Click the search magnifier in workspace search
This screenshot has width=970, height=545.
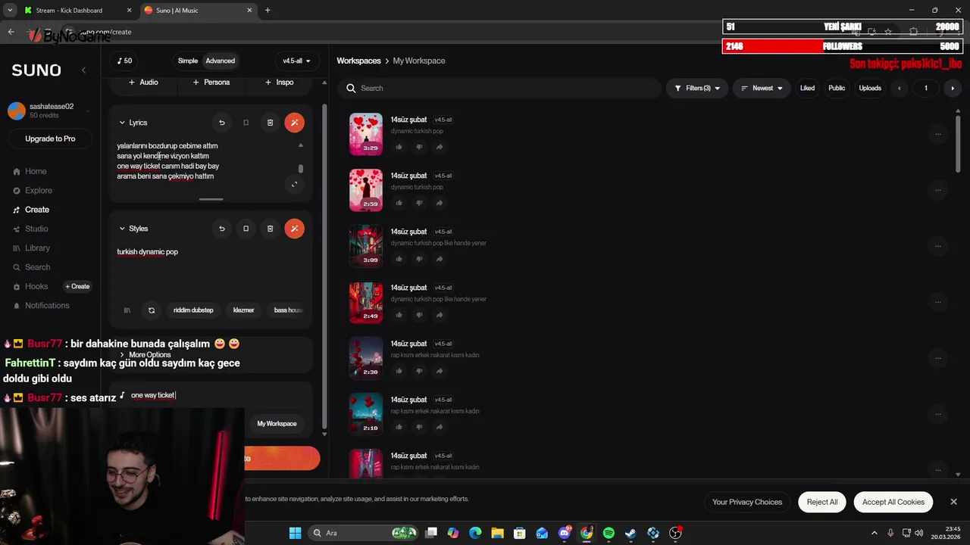[351, 89]
